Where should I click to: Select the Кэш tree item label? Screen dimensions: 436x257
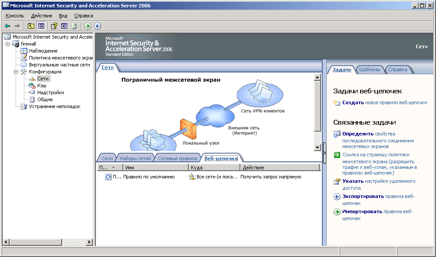click(x=42, y=86)
